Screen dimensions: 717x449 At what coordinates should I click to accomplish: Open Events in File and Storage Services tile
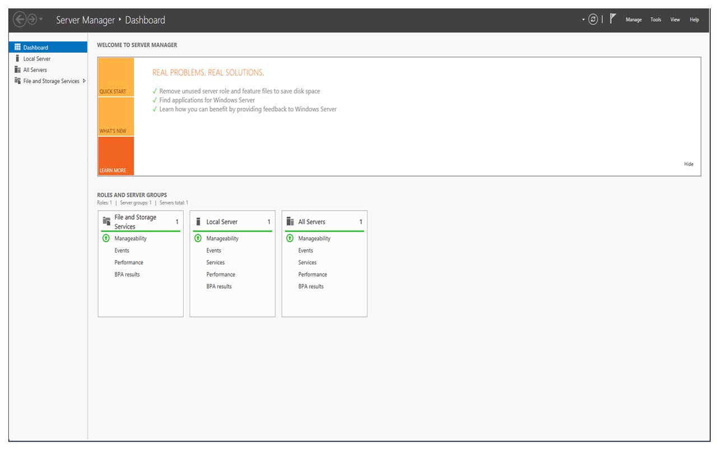pyautogui.click(x=122, y=251)
